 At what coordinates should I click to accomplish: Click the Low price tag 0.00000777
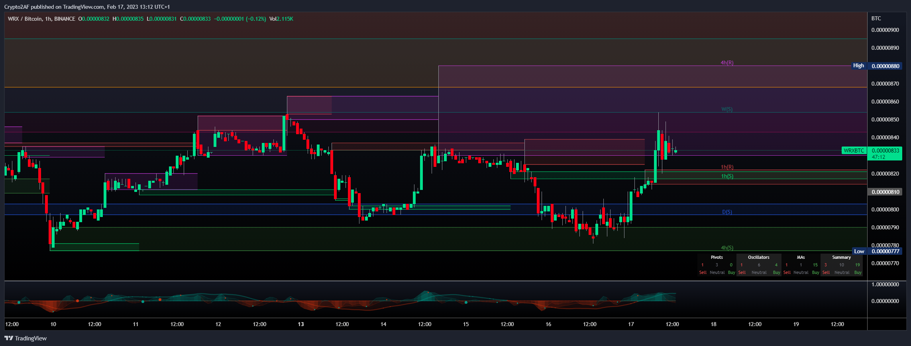pyautogui.click(x=885, y=251)
